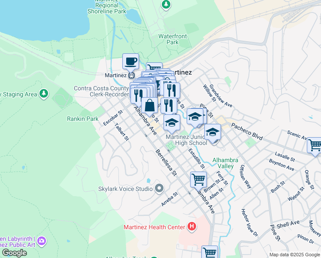Click the Google logo
Image resolution: width=321 pixels, height=258 pixels.
pyautogui.click(x=14, y=253)
